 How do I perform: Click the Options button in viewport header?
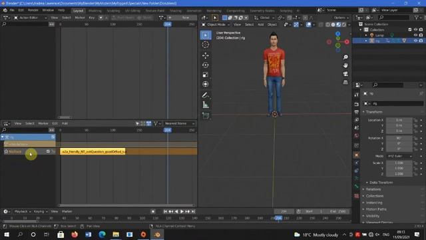341,18
